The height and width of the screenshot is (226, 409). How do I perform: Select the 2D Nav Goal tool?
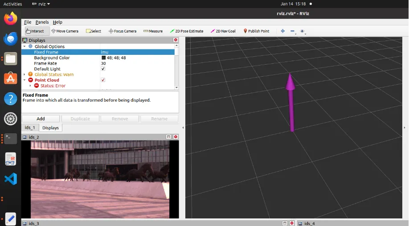(223, 31)
